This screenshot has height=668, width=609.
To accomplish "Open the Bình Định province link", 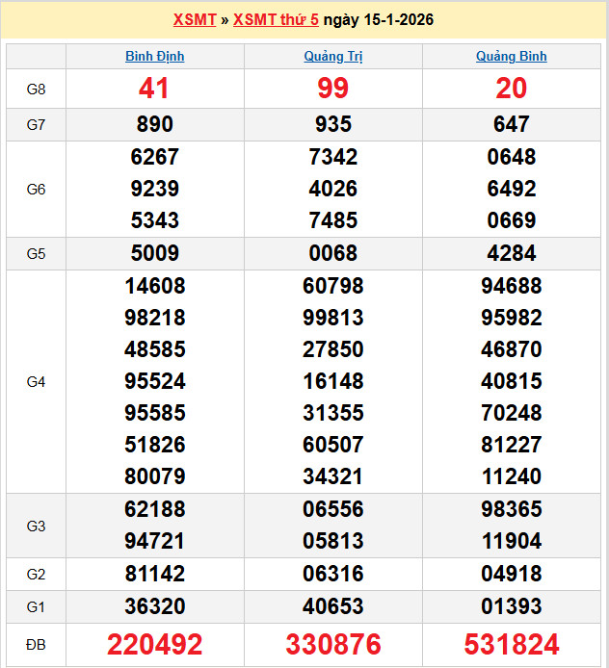I will pyautogui.click(x=154, y=56).
